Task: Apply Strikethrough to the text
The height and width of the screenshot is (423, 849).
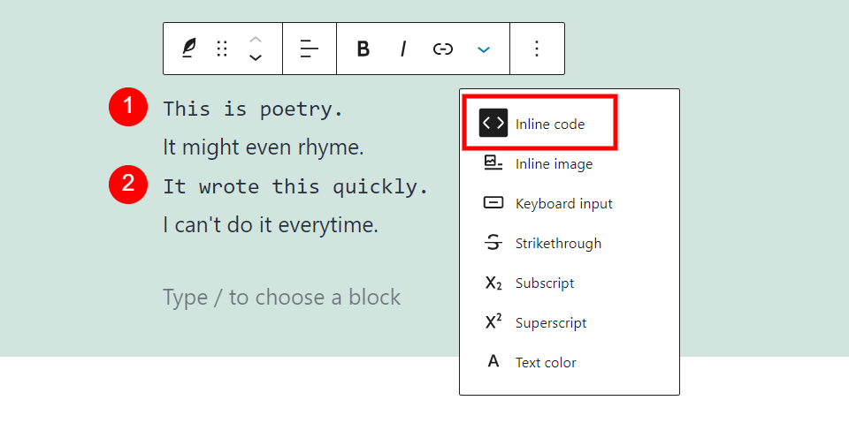Action: 558,244
